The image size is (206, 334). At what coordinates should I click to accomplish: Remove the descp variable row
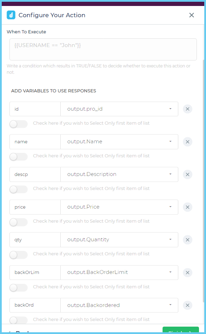187,175
